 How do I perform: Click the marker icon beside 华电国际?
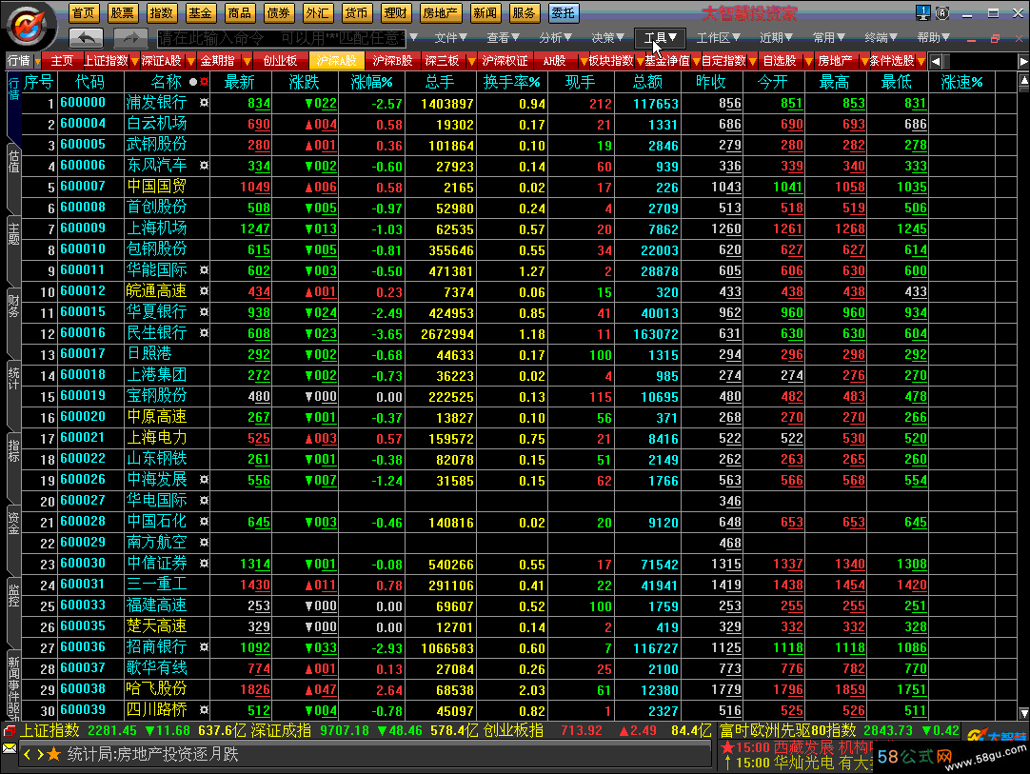[x=205, y=501]
